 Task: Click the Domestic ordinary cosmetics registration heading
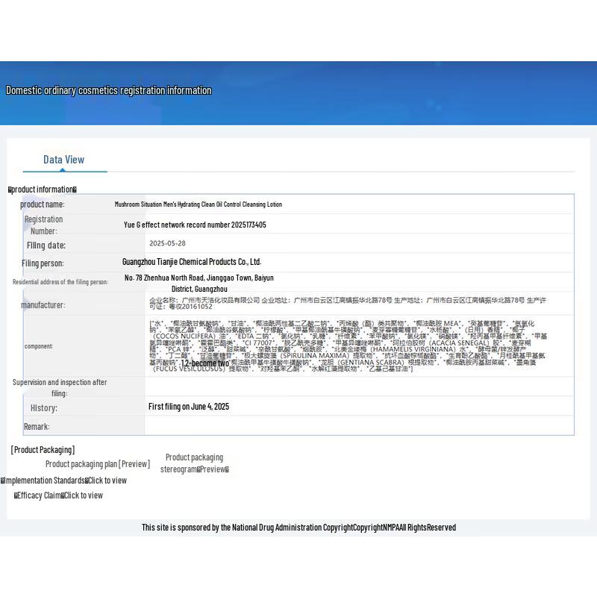(109, 90)
